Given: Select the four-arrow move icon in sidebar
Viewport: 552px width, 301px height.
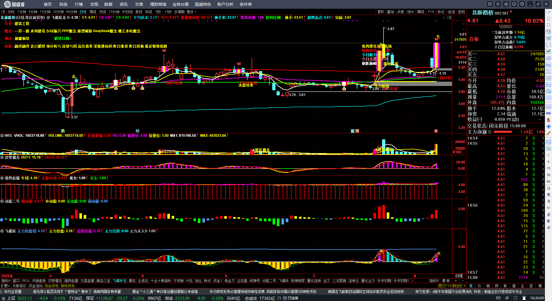Looking at the screenshot, I should pyautogui.click(x=549, y=126).
